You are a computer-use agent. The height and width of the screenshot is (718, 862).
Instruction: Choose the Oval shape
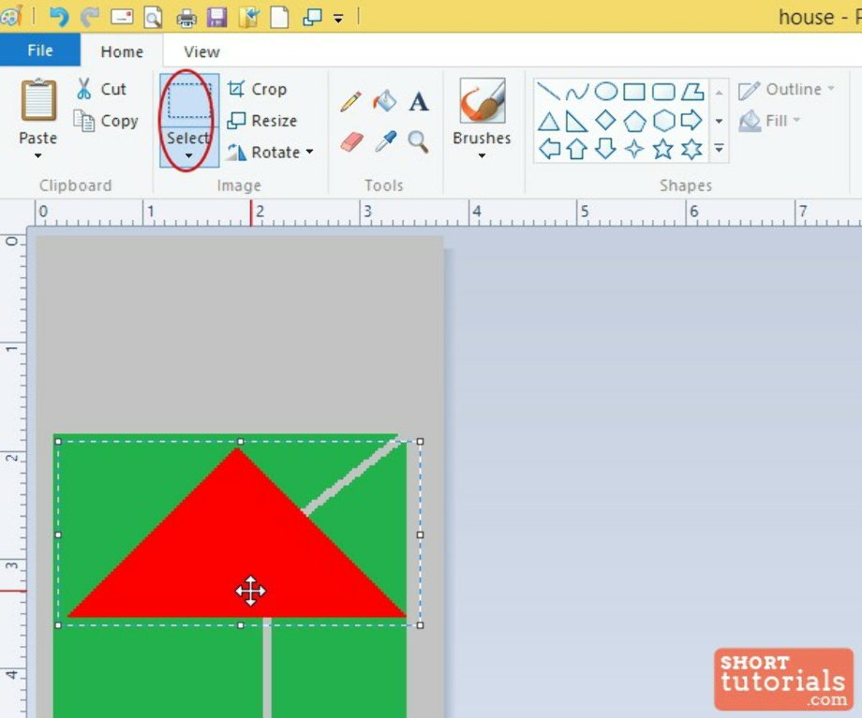(x=606, y=91)
